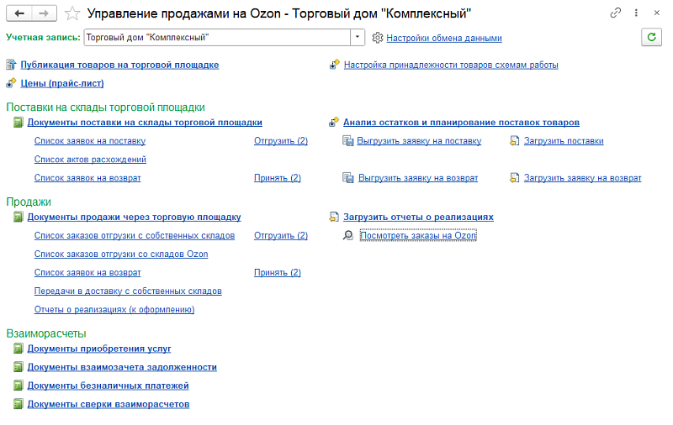Image resolution: width=673 pixels, height=425 pixels.
Task: Click Посмотреть заказы на Ozon link
Action: tap(418, 236)
